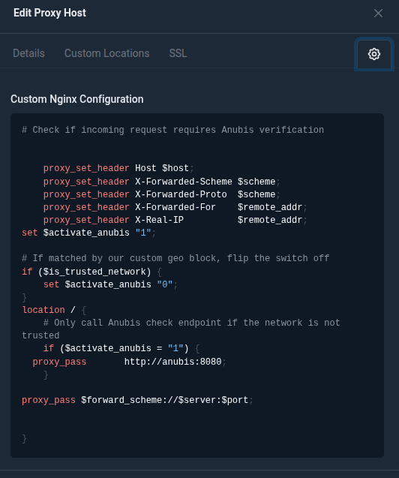
Task: Click the X-Forwarded-Proto header line
Action: pyautogui.click(x=162, y=194)
